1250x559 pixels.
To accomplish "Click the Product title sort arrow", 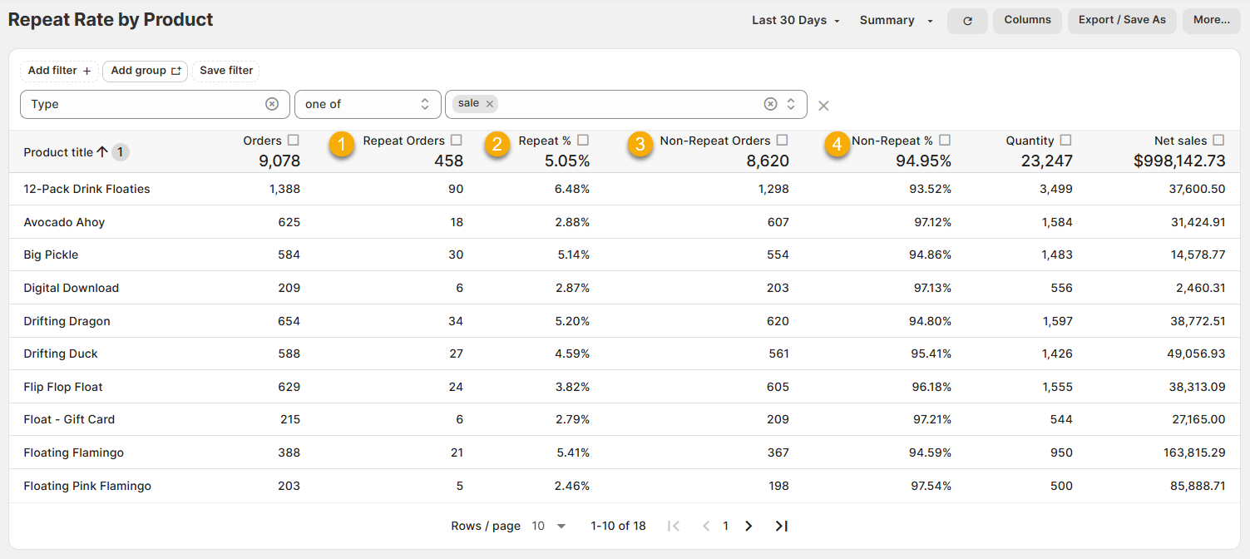I will click(102, 152).
